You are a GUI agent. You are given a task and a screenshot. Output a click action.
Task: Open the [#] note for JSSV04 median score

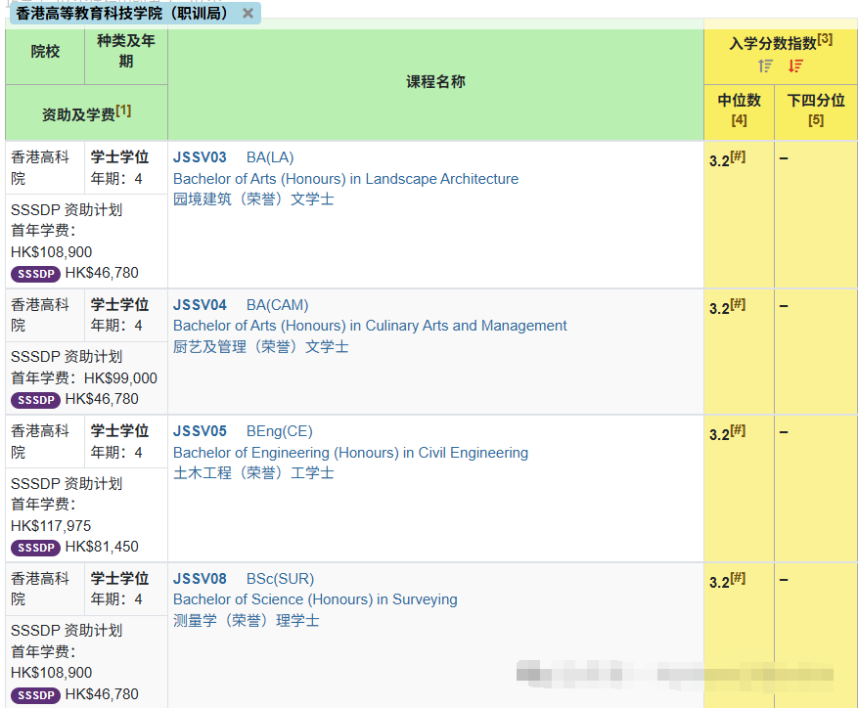point(739,304)
